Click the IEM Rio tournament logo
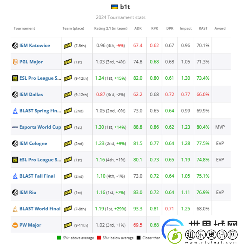Image resolution: width=241 pixels, height=246 pixels. point(15,193)
